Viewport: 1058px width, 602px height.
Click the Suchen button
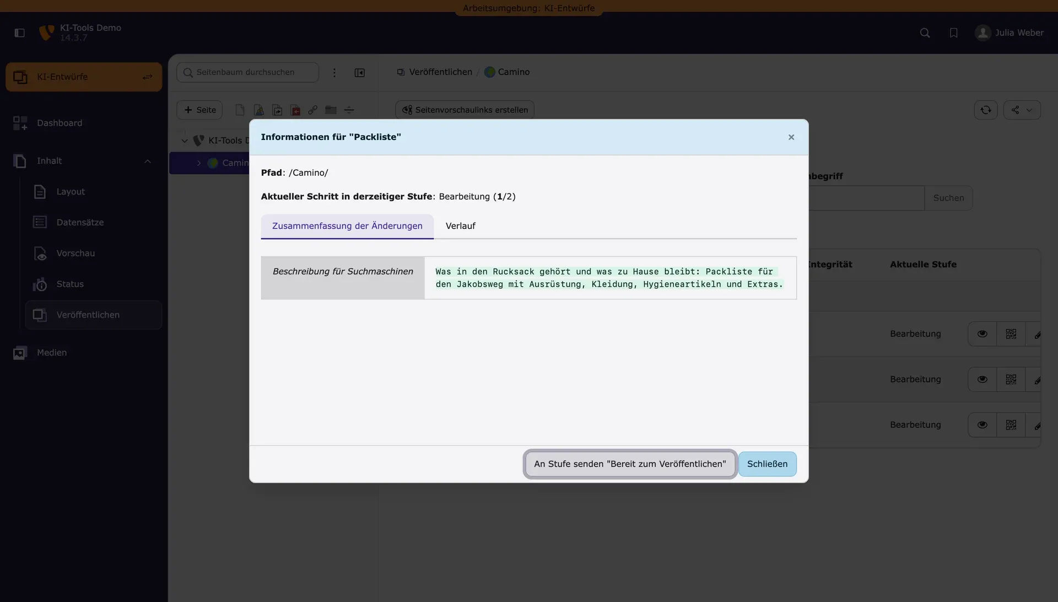click(x=949, y=198)
